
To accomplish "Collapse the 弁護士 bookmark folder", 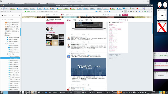I will point(4,35).
